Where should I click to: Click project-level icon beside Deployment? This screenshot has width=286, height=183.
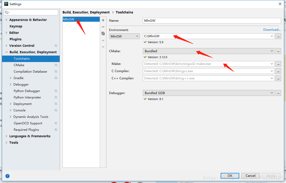click(56, 104)
